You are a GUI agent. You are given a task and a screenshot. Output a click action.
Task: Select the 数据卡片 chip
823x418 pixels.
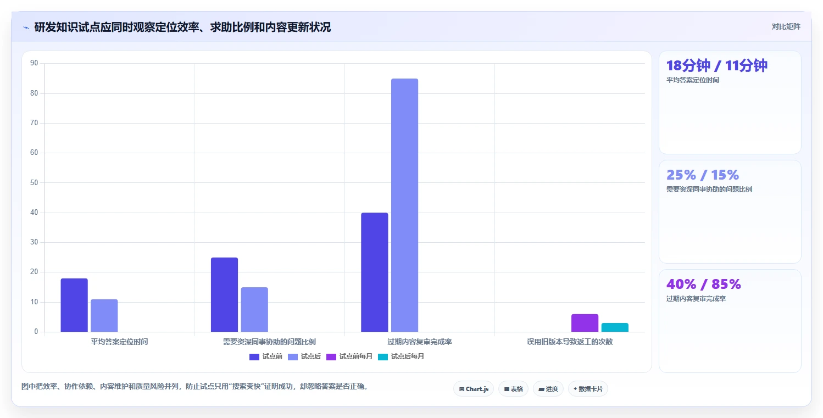[588, 389]
